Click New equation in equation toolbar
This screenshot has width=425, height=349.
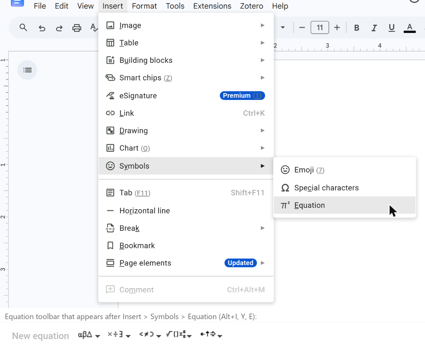pos(41,336)
